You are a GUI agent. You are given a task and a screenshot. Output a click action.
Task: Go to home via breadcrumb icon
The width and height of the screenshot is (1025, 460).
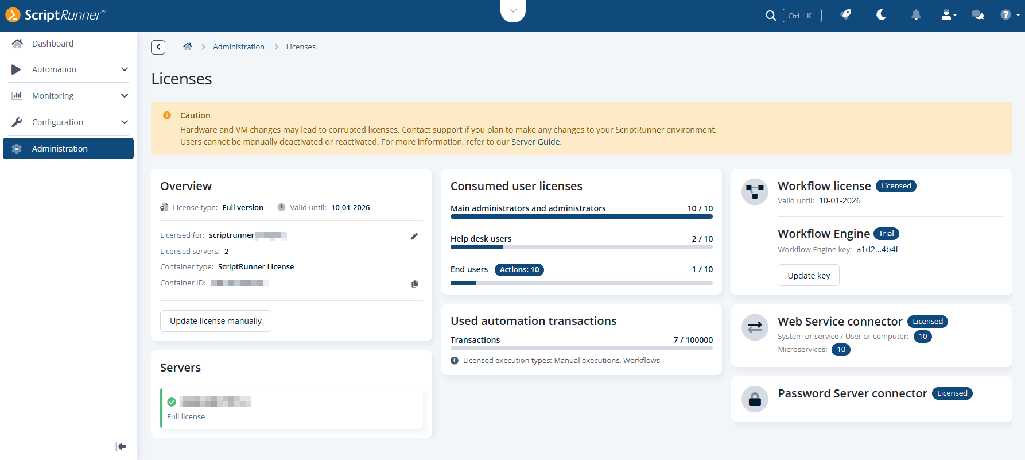click(188, 47)
